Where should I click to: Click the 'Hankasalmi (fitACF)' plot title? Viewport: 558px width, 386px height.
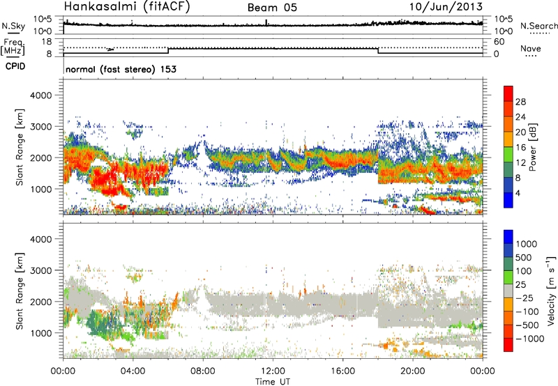(127, 7)
